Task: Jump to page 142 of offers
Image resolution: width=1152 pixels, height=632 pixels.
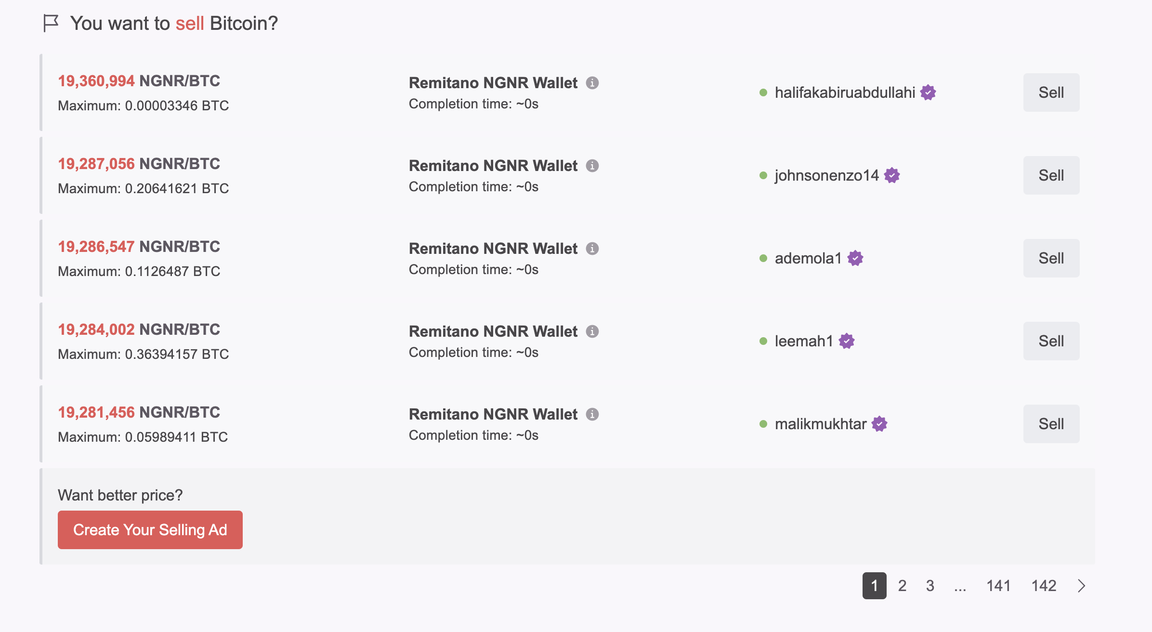Action: 1044,586
